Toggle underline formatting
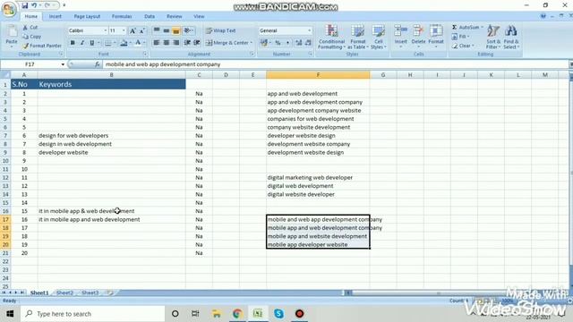Image resolution: width=573 pixels, height=322 pixels. (92, 43)
